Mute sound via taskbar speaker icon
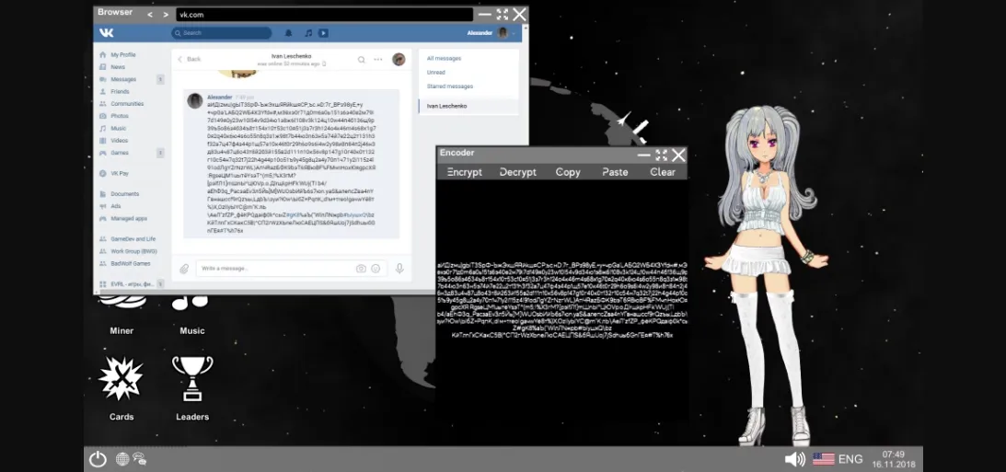Image resolution: width=1006 pixels, height=472 pixels. pos(794,458)
